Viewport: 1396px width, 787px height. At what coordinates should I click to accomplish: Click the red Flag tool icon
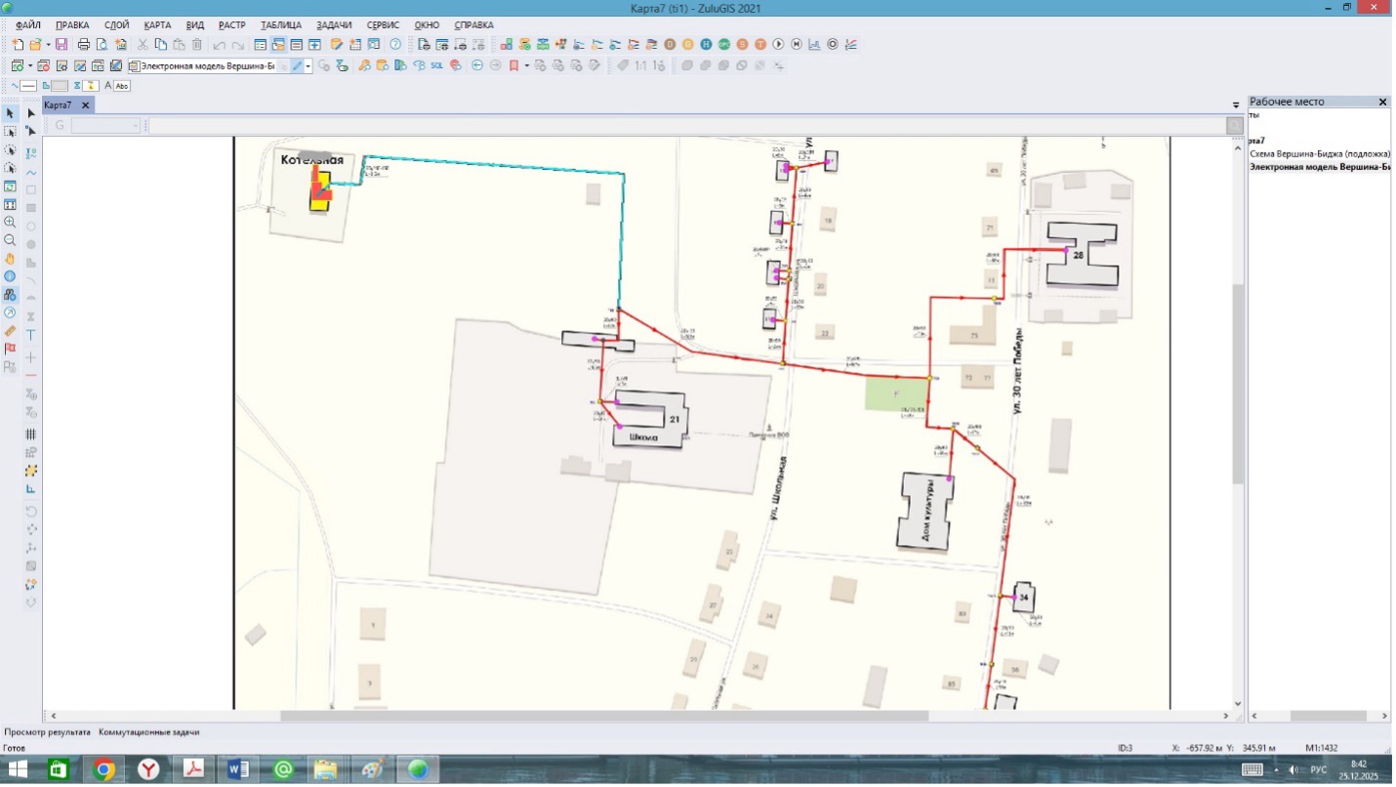pos(11,349)
